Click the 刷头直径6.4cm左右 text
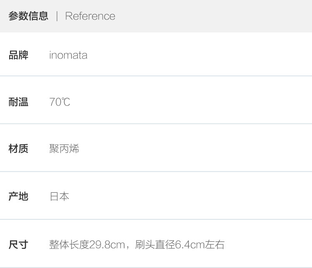The height and width of the screenshot is (268, 312). [x=180, y=245]
